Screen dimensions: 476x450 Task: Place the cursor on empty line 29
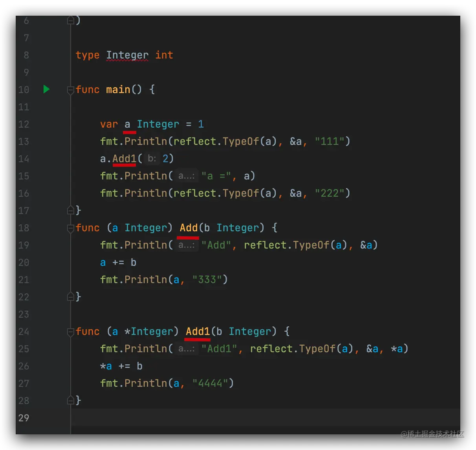(x=265, y=418)
